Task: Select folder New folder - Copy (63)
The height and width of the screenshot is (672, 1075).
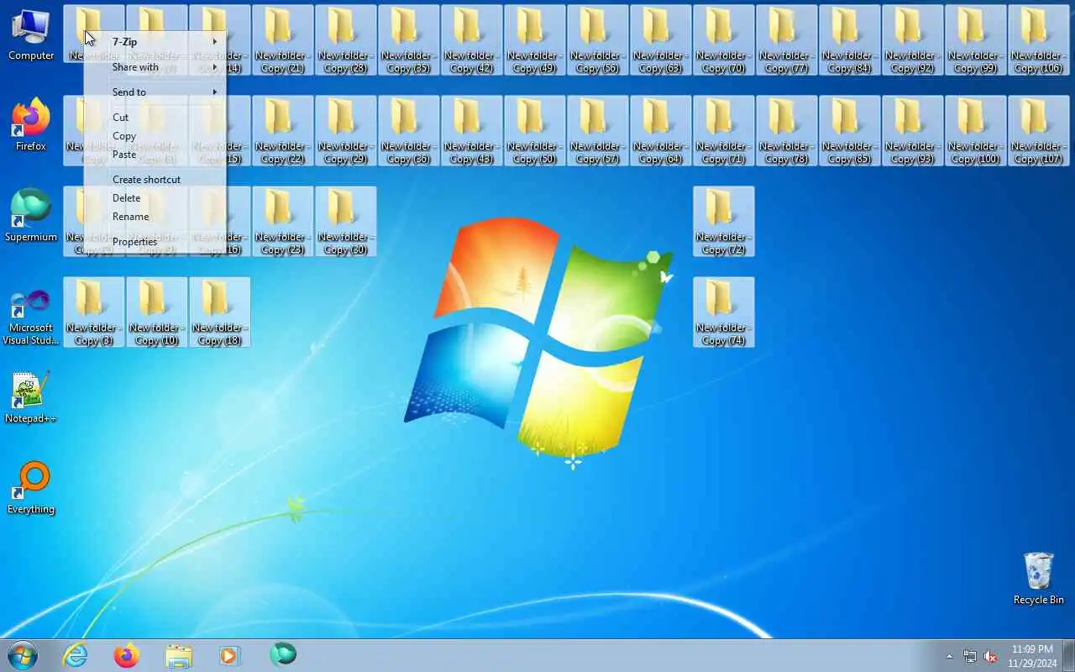Action: (x=661, y=40)
